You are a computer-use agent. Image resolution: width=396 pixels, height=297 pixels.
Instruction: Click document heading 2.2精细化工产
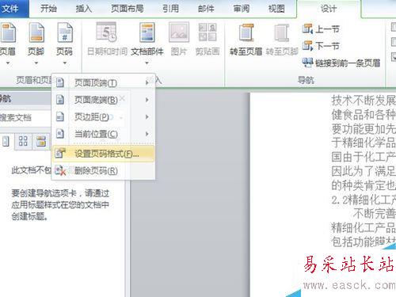364,200
